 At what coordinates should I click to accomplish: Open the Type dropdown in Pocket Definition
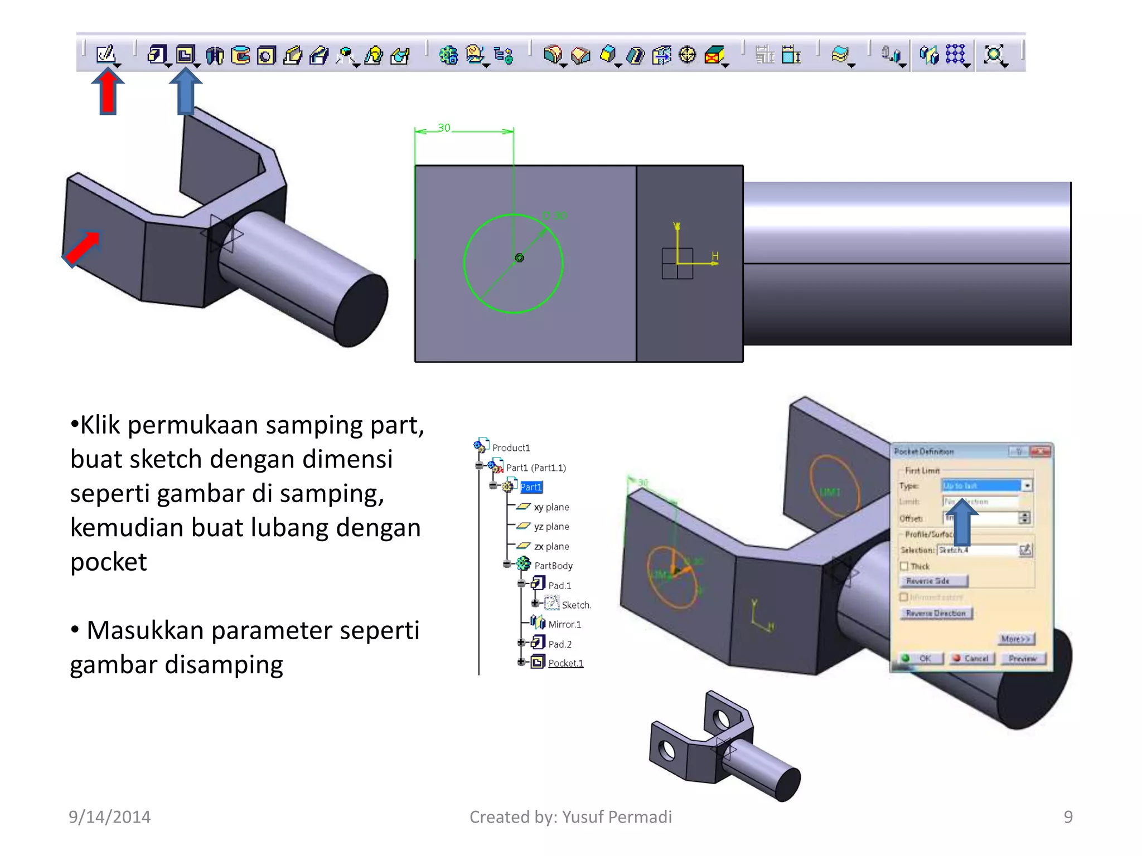tap(1027, 485)
